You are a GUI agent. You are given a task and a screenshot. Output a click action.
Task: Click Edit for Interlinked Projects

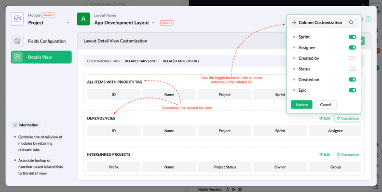click(325, 154)
